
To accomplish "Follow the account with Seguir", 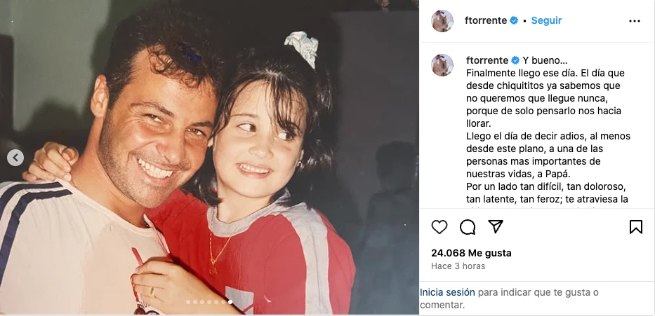I will (546, 20).
